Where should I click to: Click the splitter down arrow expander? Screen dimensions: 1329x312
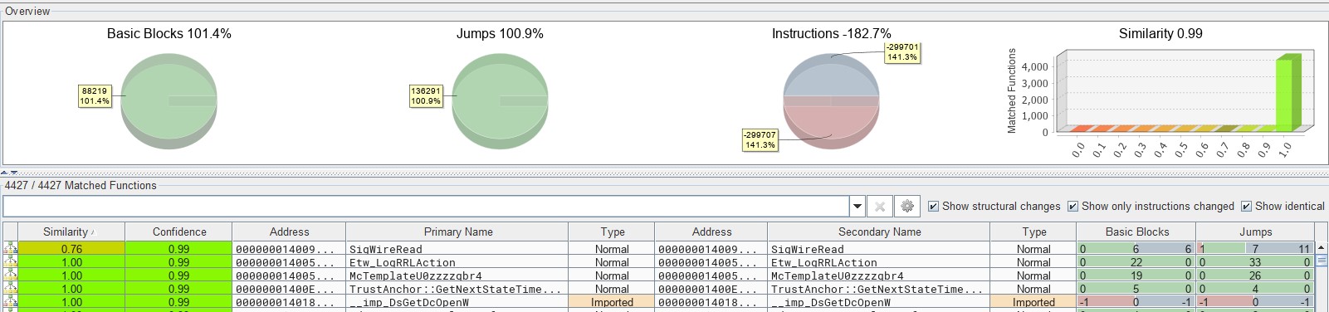(14, 173)
